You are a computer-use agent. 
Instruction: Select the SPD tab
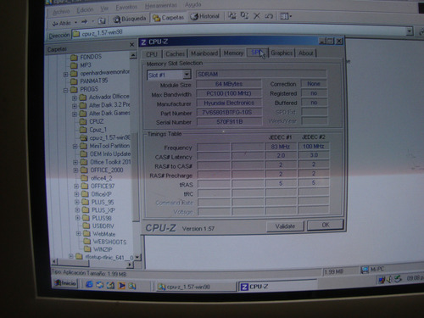tap(258, 53)
